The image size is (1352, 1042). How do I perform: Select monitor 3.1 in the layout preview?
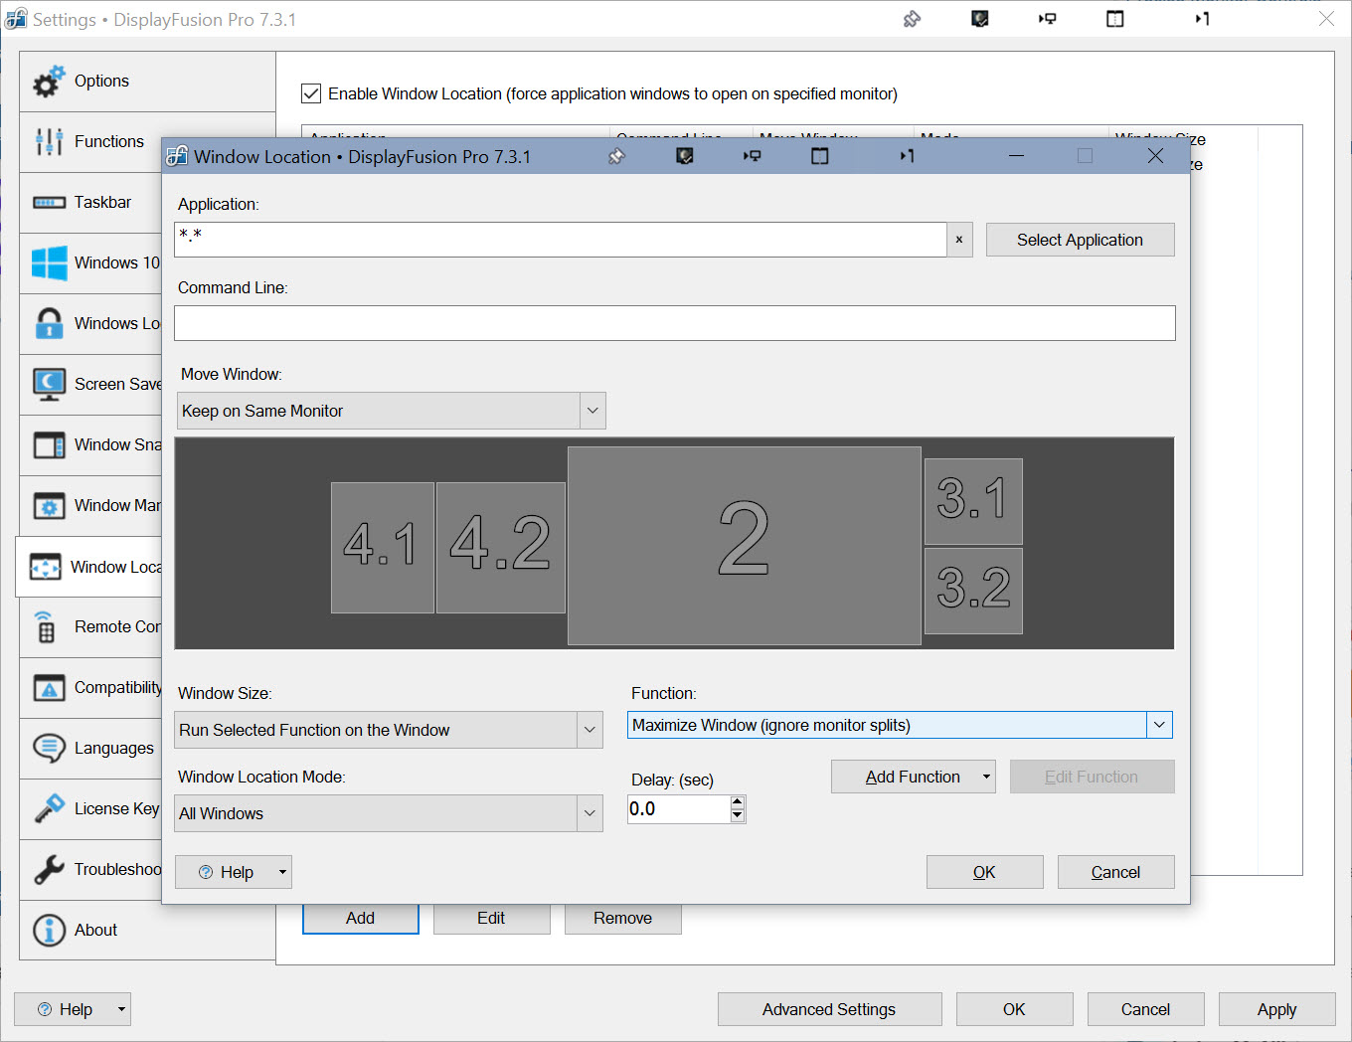click(x=973, y=501)
